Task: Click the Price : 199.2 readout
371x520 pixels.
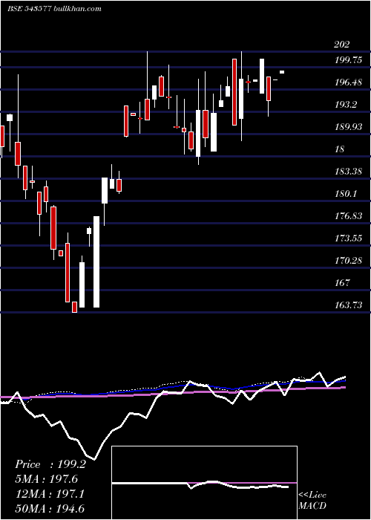Action: click(50, 464)
